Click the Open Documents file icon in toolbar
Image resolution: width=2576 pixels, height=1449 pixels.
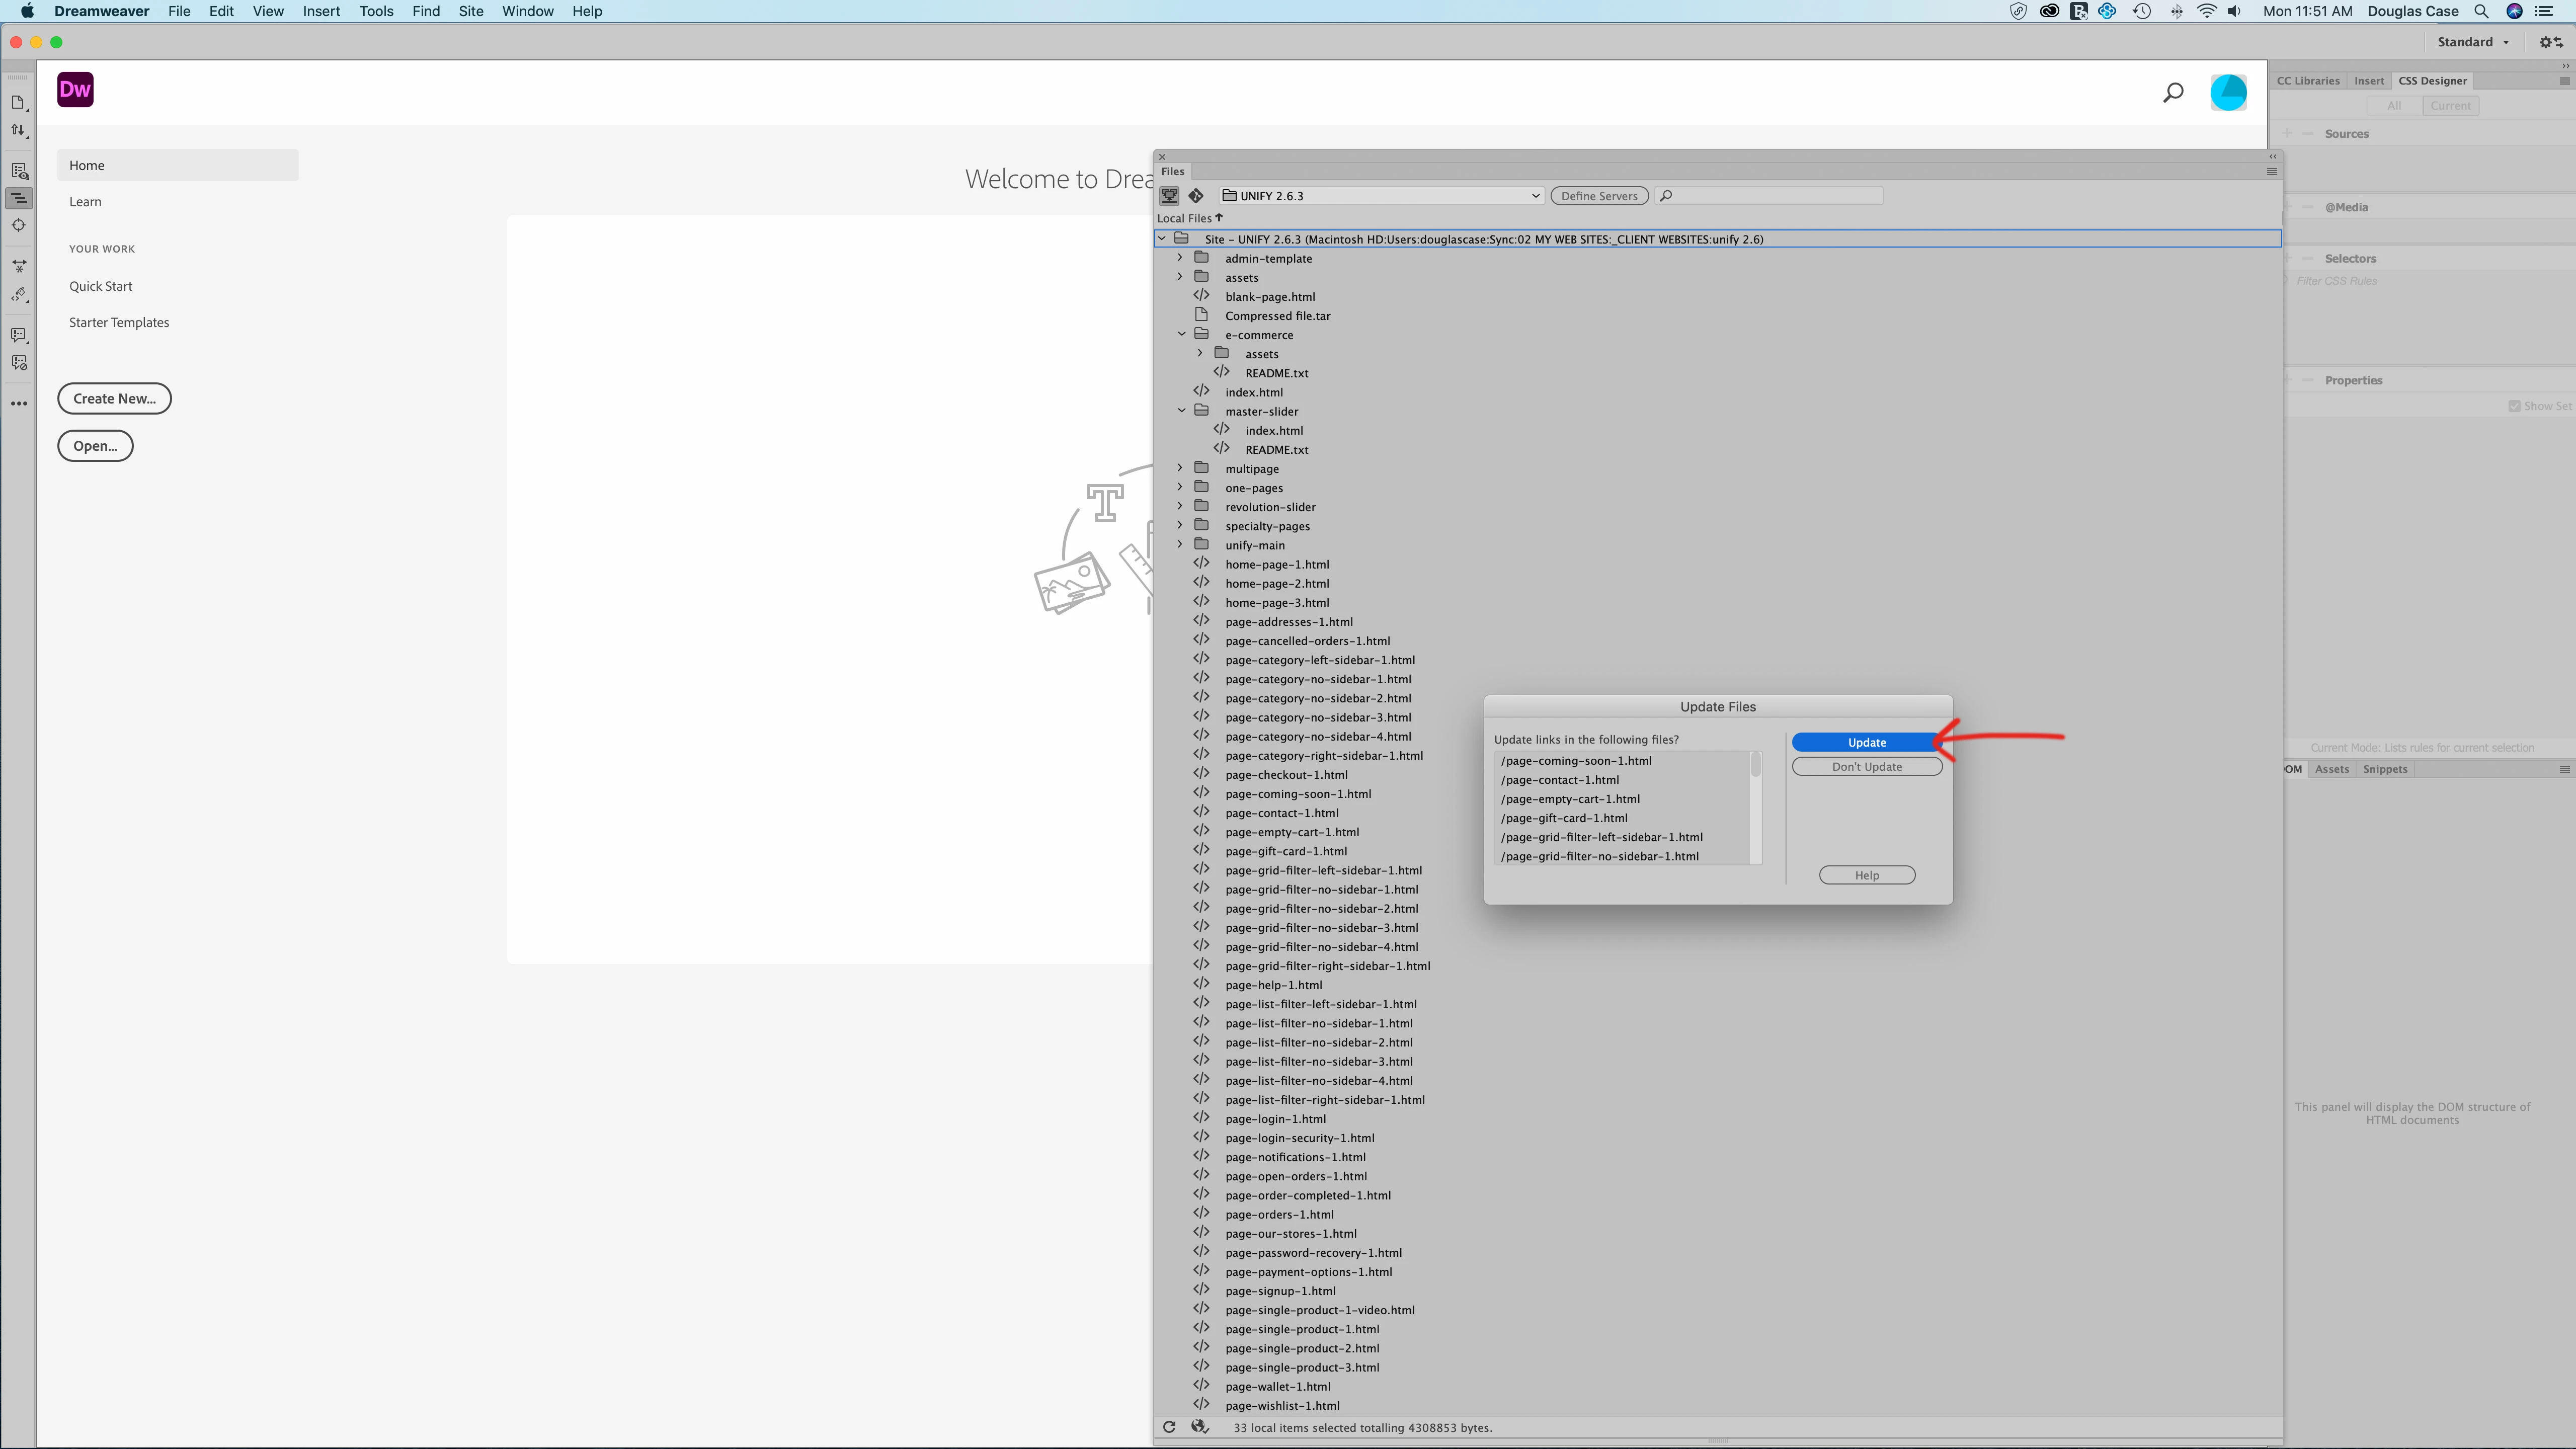(x=18, y=102)
